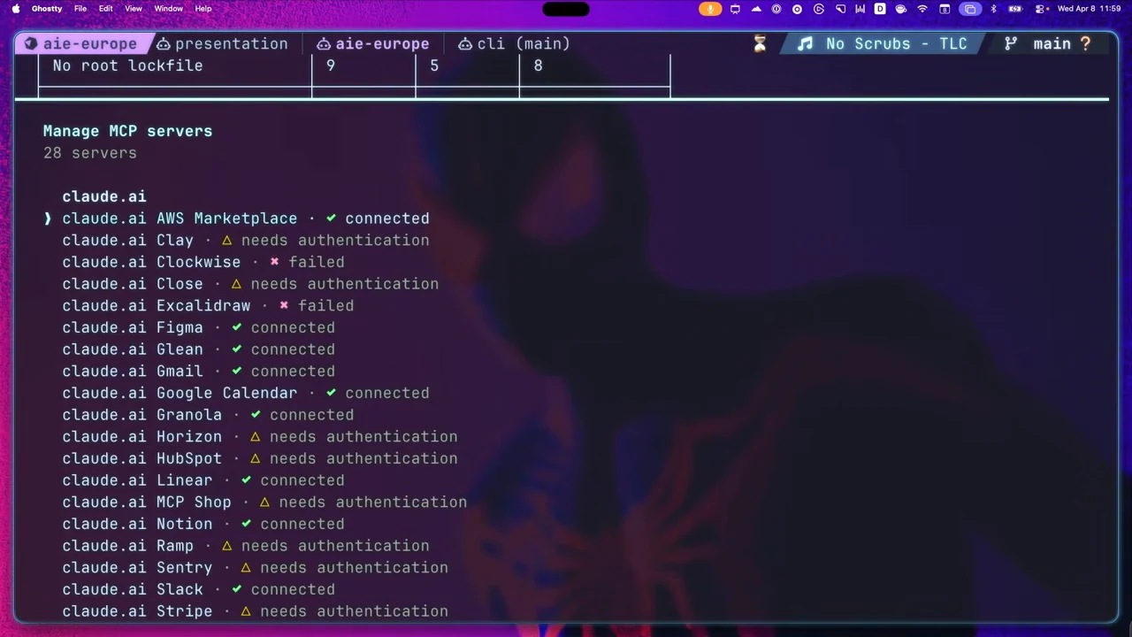This screenshot has width=1132, height=637.
Task: Select the claude.ai Glean server row
Action: pos(198,349)
